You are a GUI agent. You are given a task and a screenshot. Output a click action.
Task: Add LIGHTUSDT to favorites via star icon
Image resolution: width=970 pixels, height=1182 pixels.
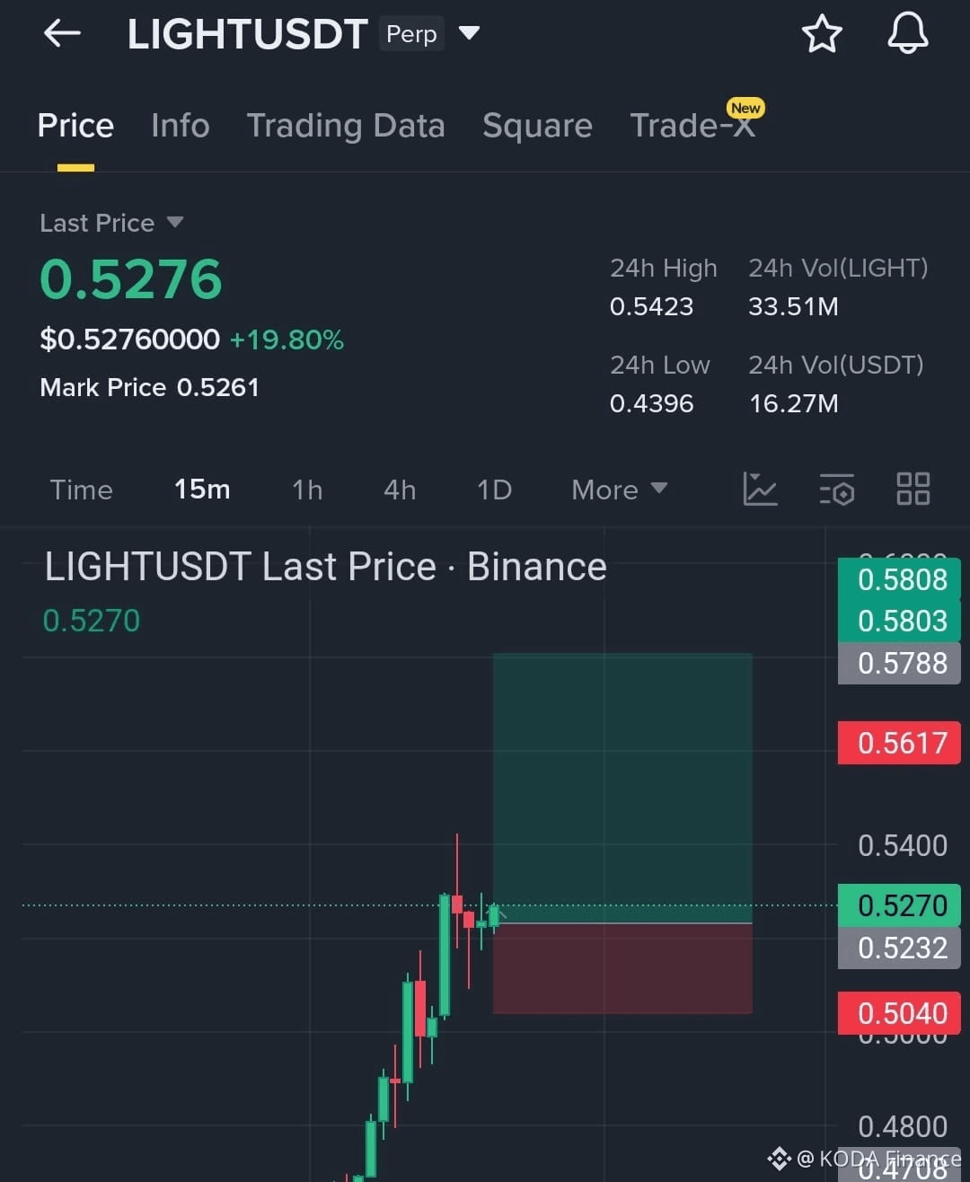coord(823,33)
